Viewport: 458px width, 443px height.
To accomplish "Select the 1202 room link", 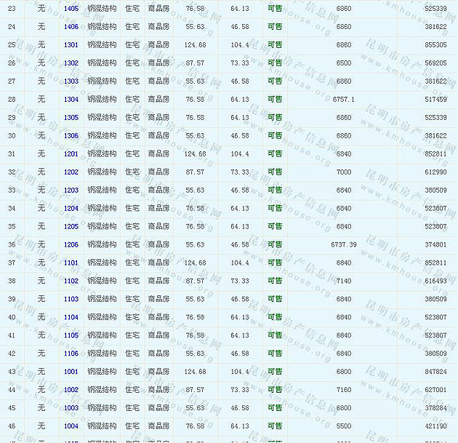I will coord(71,172).
